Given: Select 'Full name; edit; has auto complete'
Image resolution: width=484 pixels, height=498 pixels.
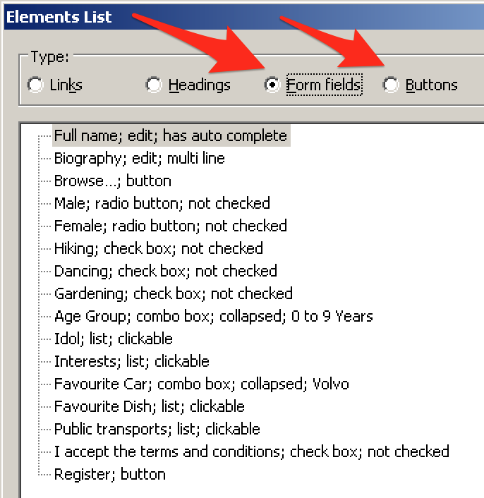Looking at the screenshot, I should [171, 136].
